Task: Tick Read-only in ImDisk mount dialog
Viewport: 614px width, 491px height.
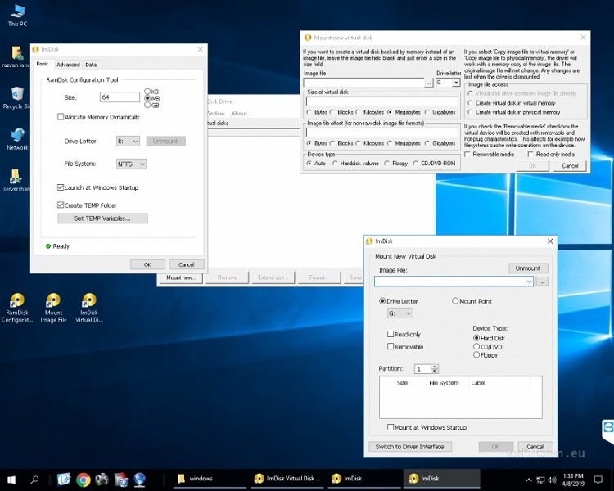Action: 391,334
